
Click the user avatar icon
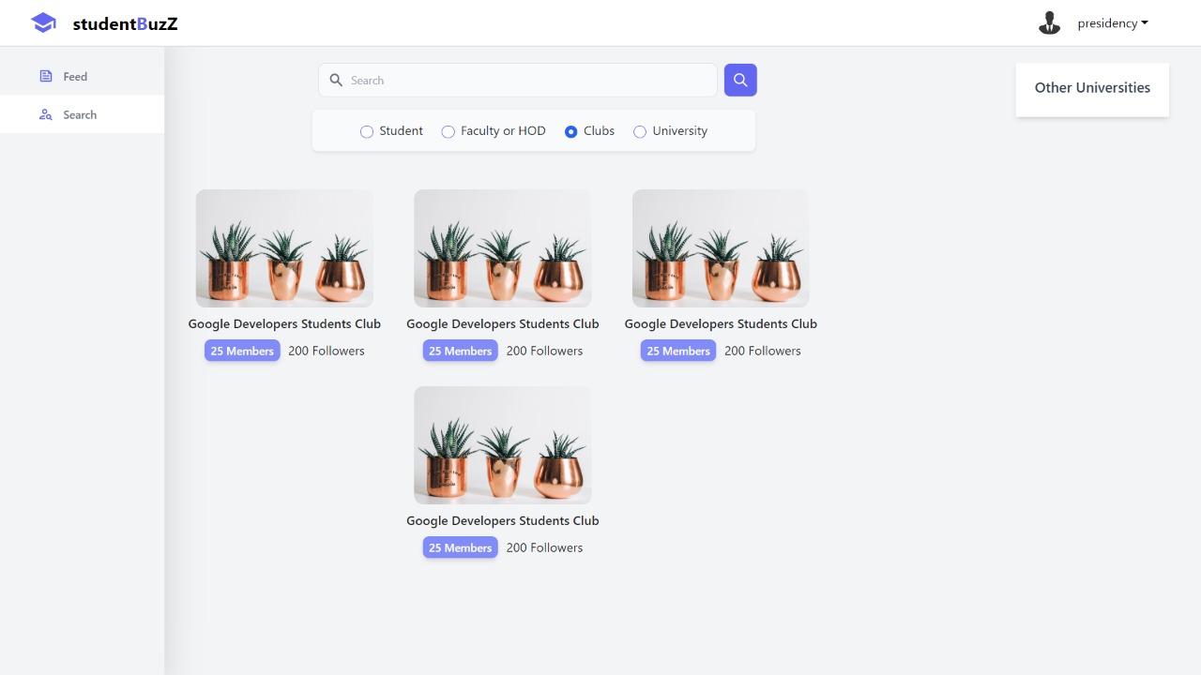1049,22
